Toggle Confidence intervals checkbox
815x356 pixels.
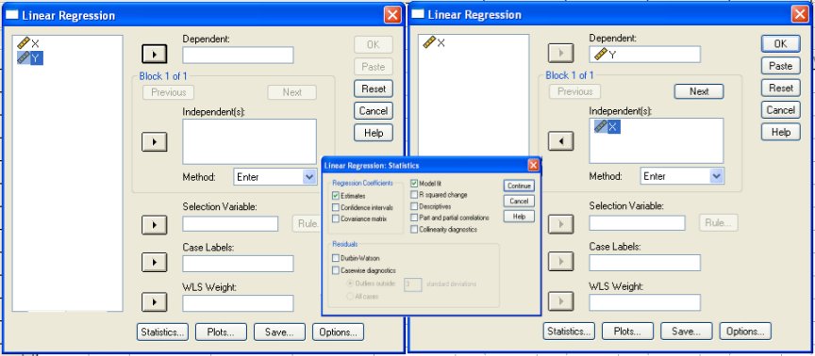(x=336, y=207)
